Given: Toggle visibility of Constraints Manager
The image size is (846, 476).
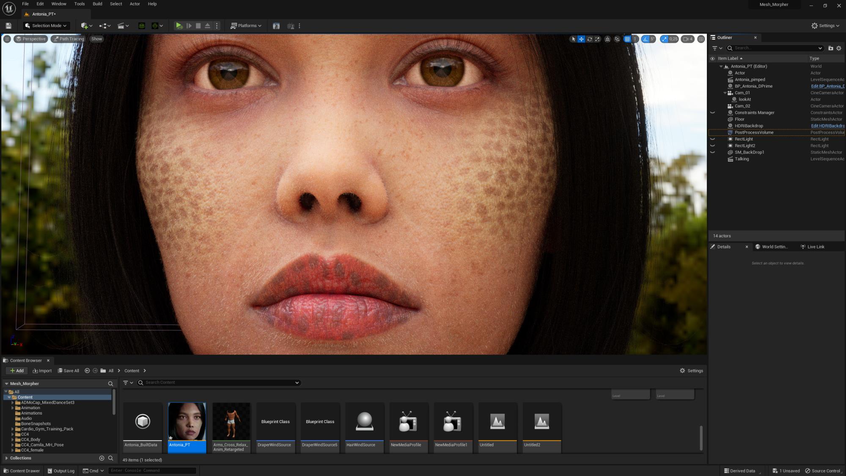Looking at the screenshot, I should click(x=712, y=113).
